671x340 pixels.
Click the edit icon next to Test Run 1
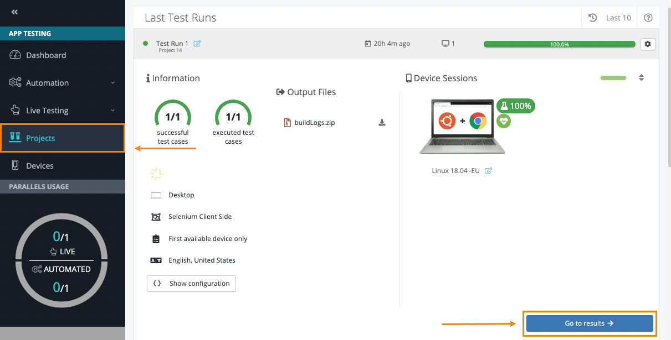coord(197,44)
